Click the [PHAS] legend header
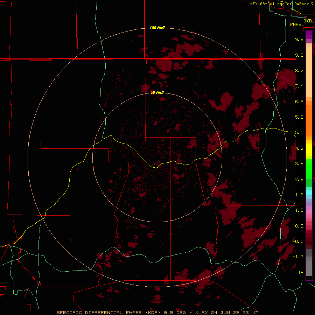315x315 pixels. tap(296, 24)
